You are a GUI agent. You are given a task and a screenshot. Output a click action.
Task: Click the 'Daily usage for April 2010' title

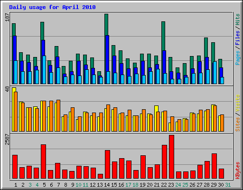coord(52,7)
